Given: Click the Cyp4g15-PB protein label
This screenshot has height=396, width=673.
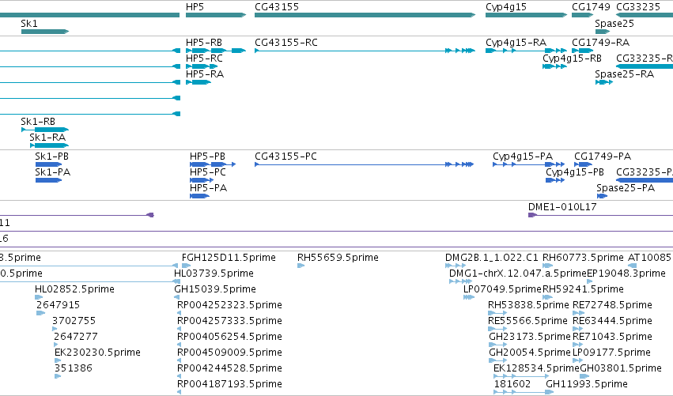Looking at the screenshot, I should 575,172.
